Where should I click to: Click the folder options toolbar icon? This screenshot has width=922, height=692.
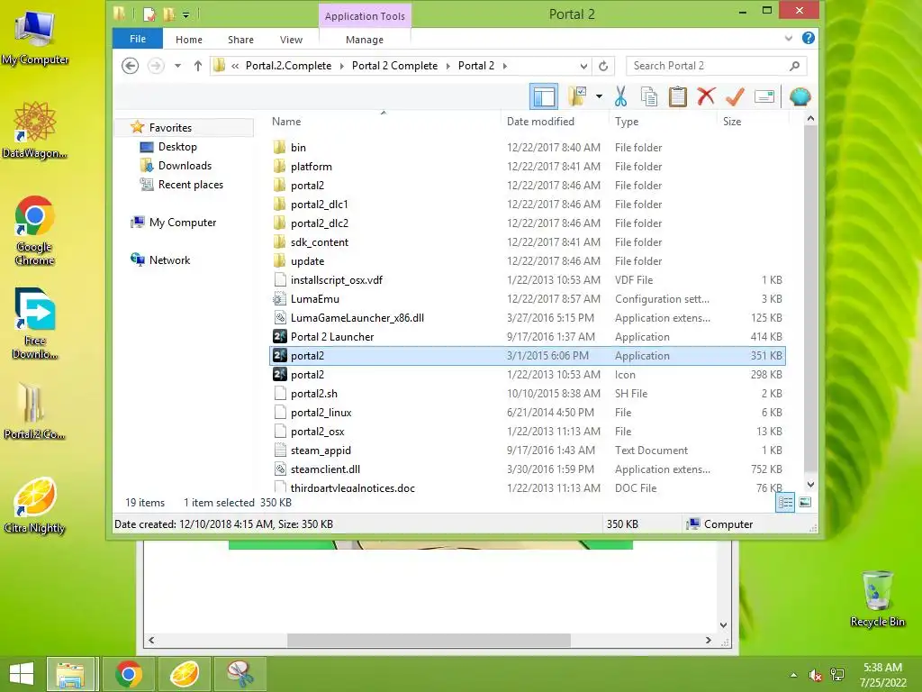click(577, 96)
